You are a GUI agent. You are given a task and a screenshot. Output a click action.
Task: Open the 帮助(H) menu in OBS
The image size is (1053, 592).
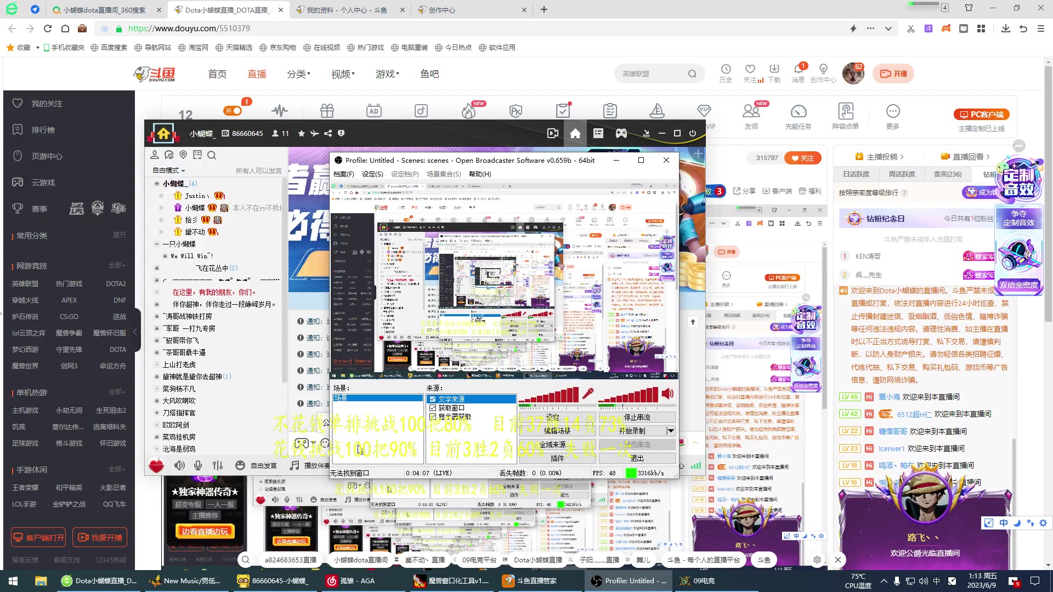[x=480, y=174]
